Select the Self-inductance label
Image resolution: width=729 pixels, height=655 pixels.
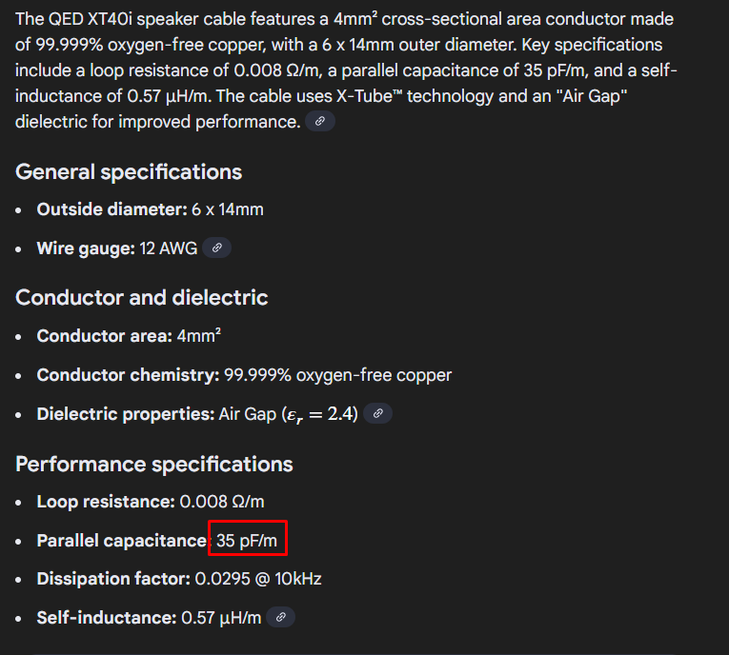pyautogui.click(x=106, y=618)
